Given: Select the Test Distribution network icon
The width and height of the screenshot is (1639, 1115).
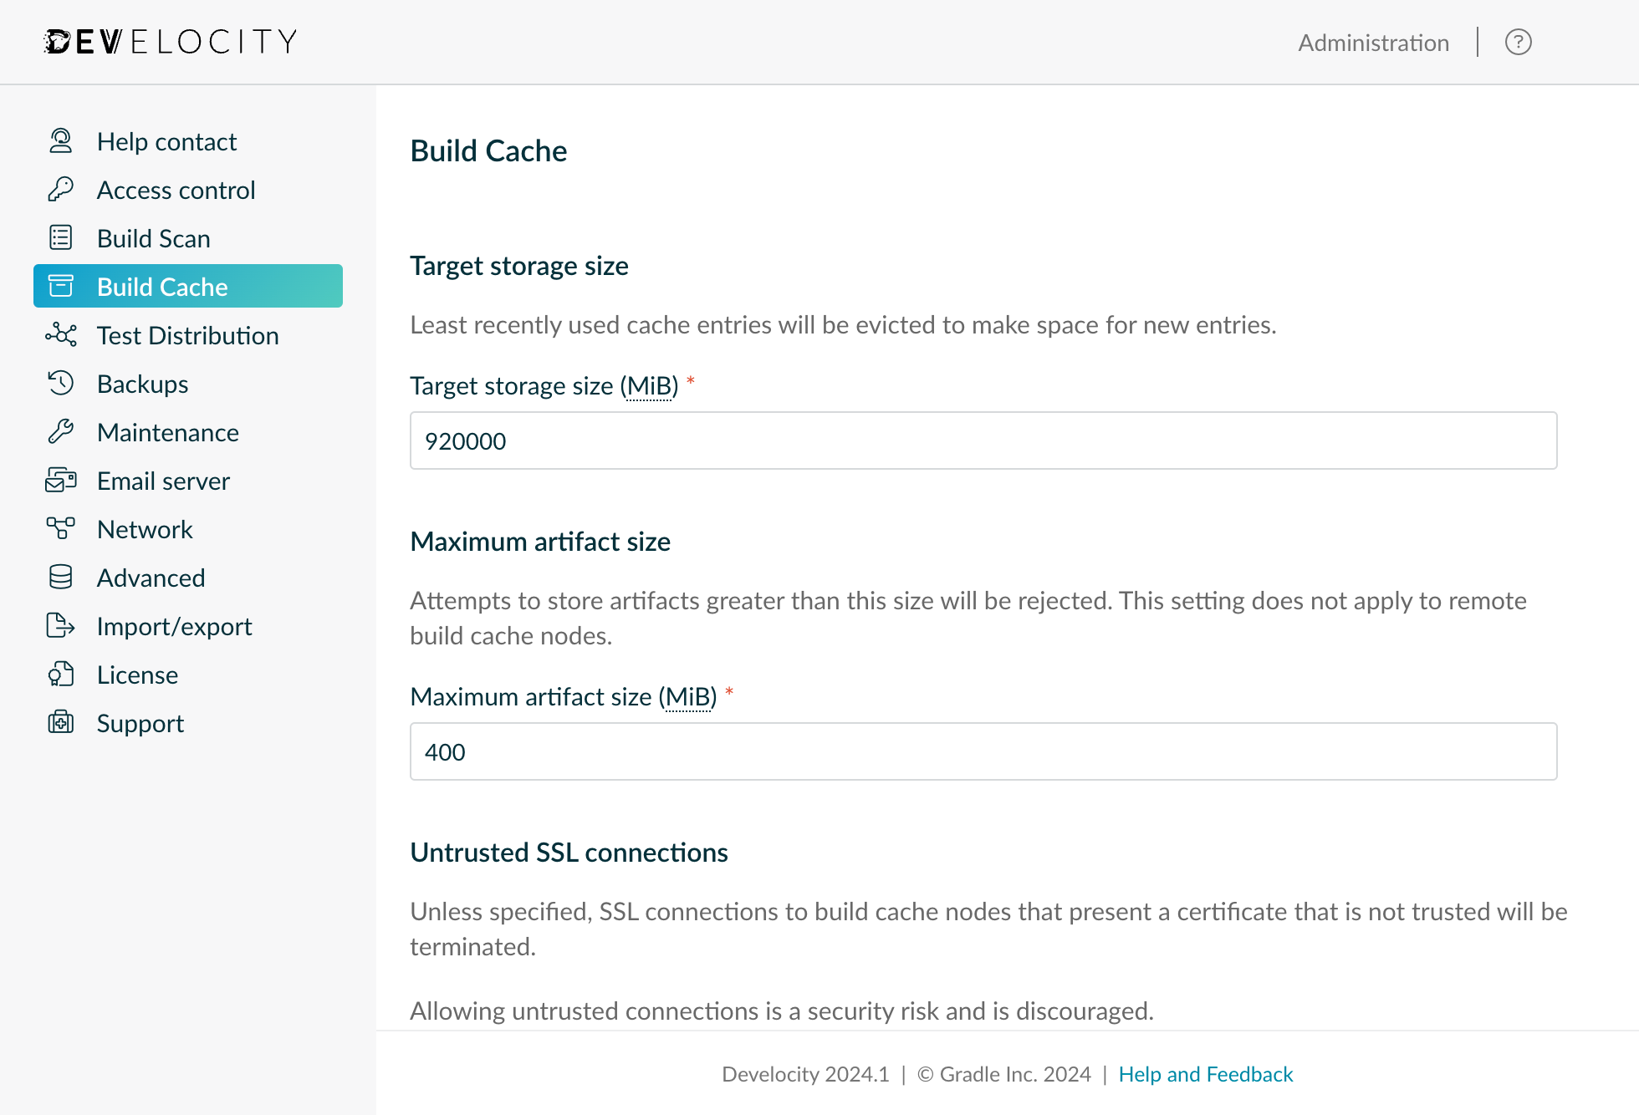Looking at the screenshot, I should click(x=60, y=335).
